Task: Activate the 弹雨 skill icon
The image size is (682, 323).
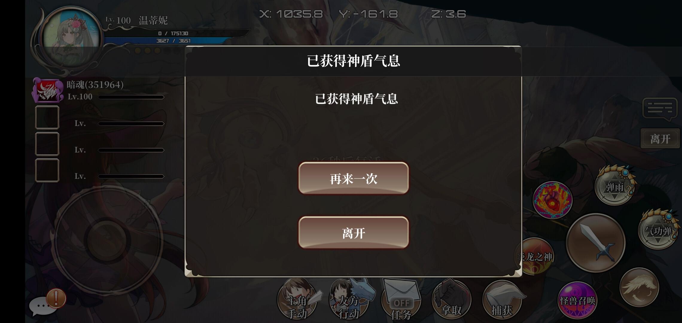Action: [x=614, y=188]
